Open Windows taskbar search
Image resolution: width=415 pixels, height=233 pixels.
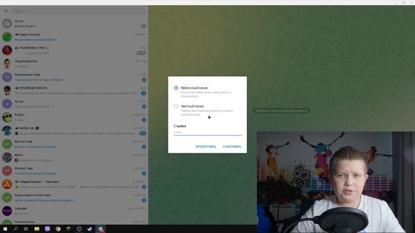coord(16,228)
